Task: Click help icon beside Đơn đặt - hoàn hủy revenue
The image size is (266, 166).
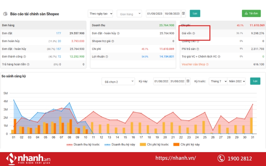Action: 118,33
